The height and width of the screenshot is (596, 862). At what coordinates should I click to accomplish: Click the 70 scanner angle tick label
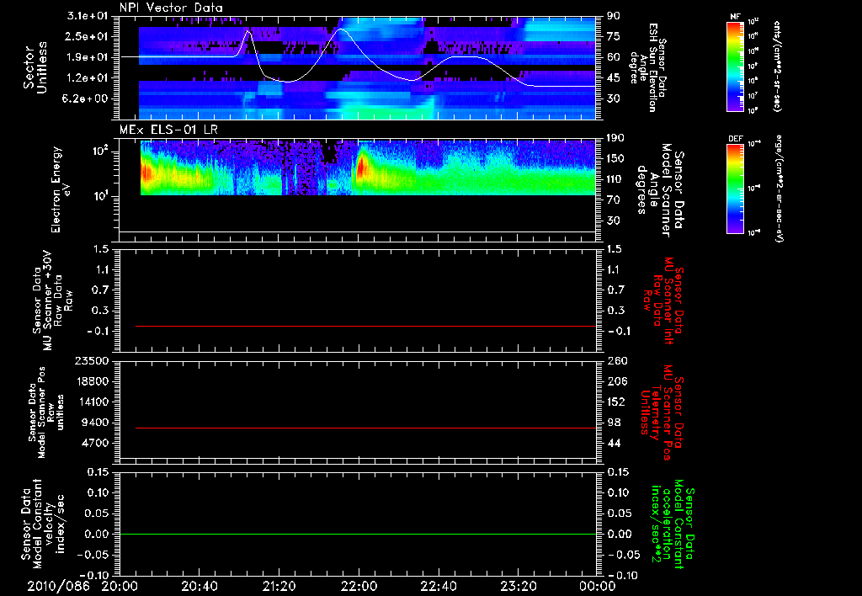[613, 200]
